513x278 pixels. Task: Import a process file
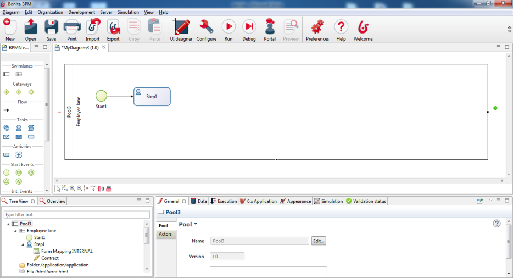93,30
